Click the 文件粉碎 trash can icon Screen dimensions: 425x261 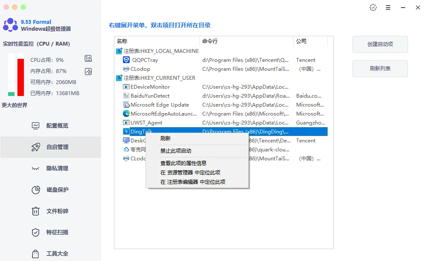tap(35, 211)
